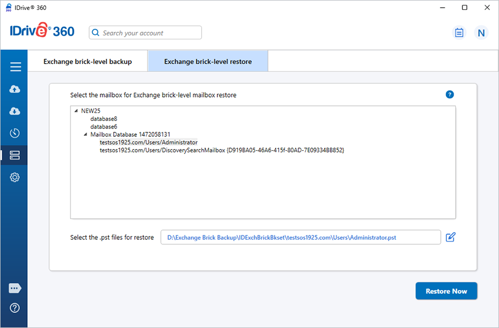Open the scheduler clock icon

pos(15,133)
